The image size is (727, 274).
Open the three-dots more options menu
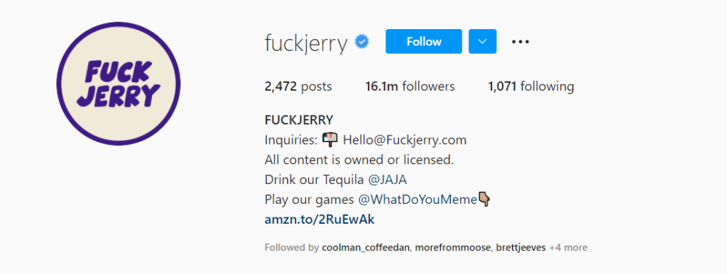point(520,42)
